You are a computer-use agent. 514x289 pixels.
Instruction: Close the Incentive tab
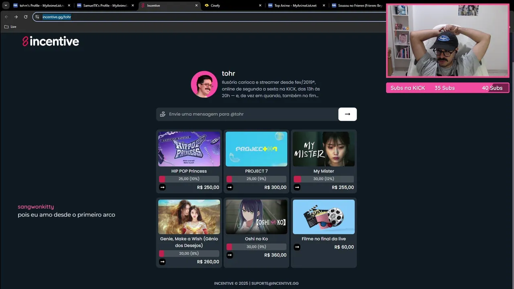[x=196, y=6]
